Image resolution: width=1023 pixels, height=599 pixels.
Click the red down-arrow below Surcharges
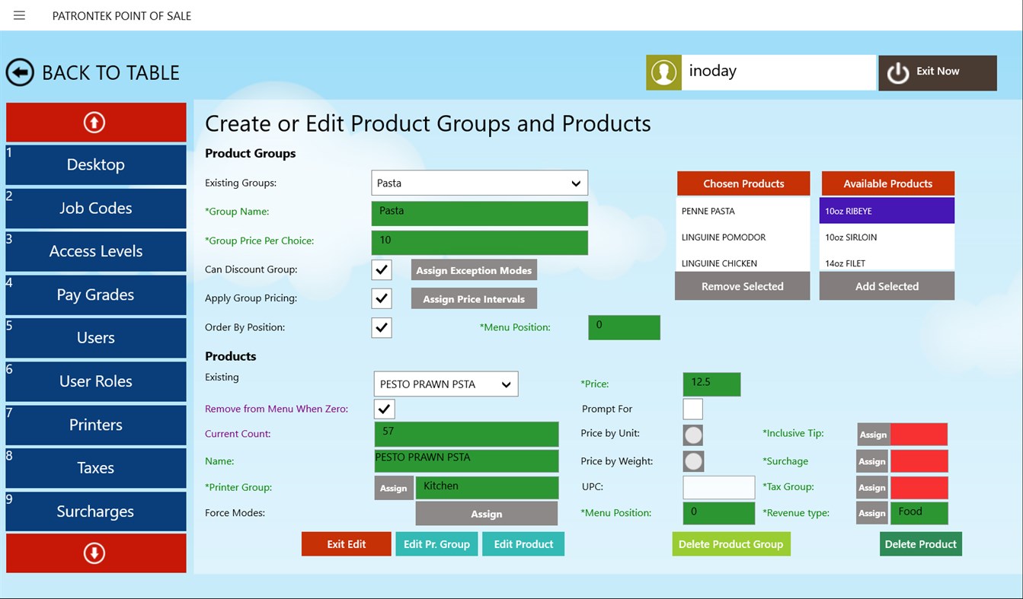[95, 553]
